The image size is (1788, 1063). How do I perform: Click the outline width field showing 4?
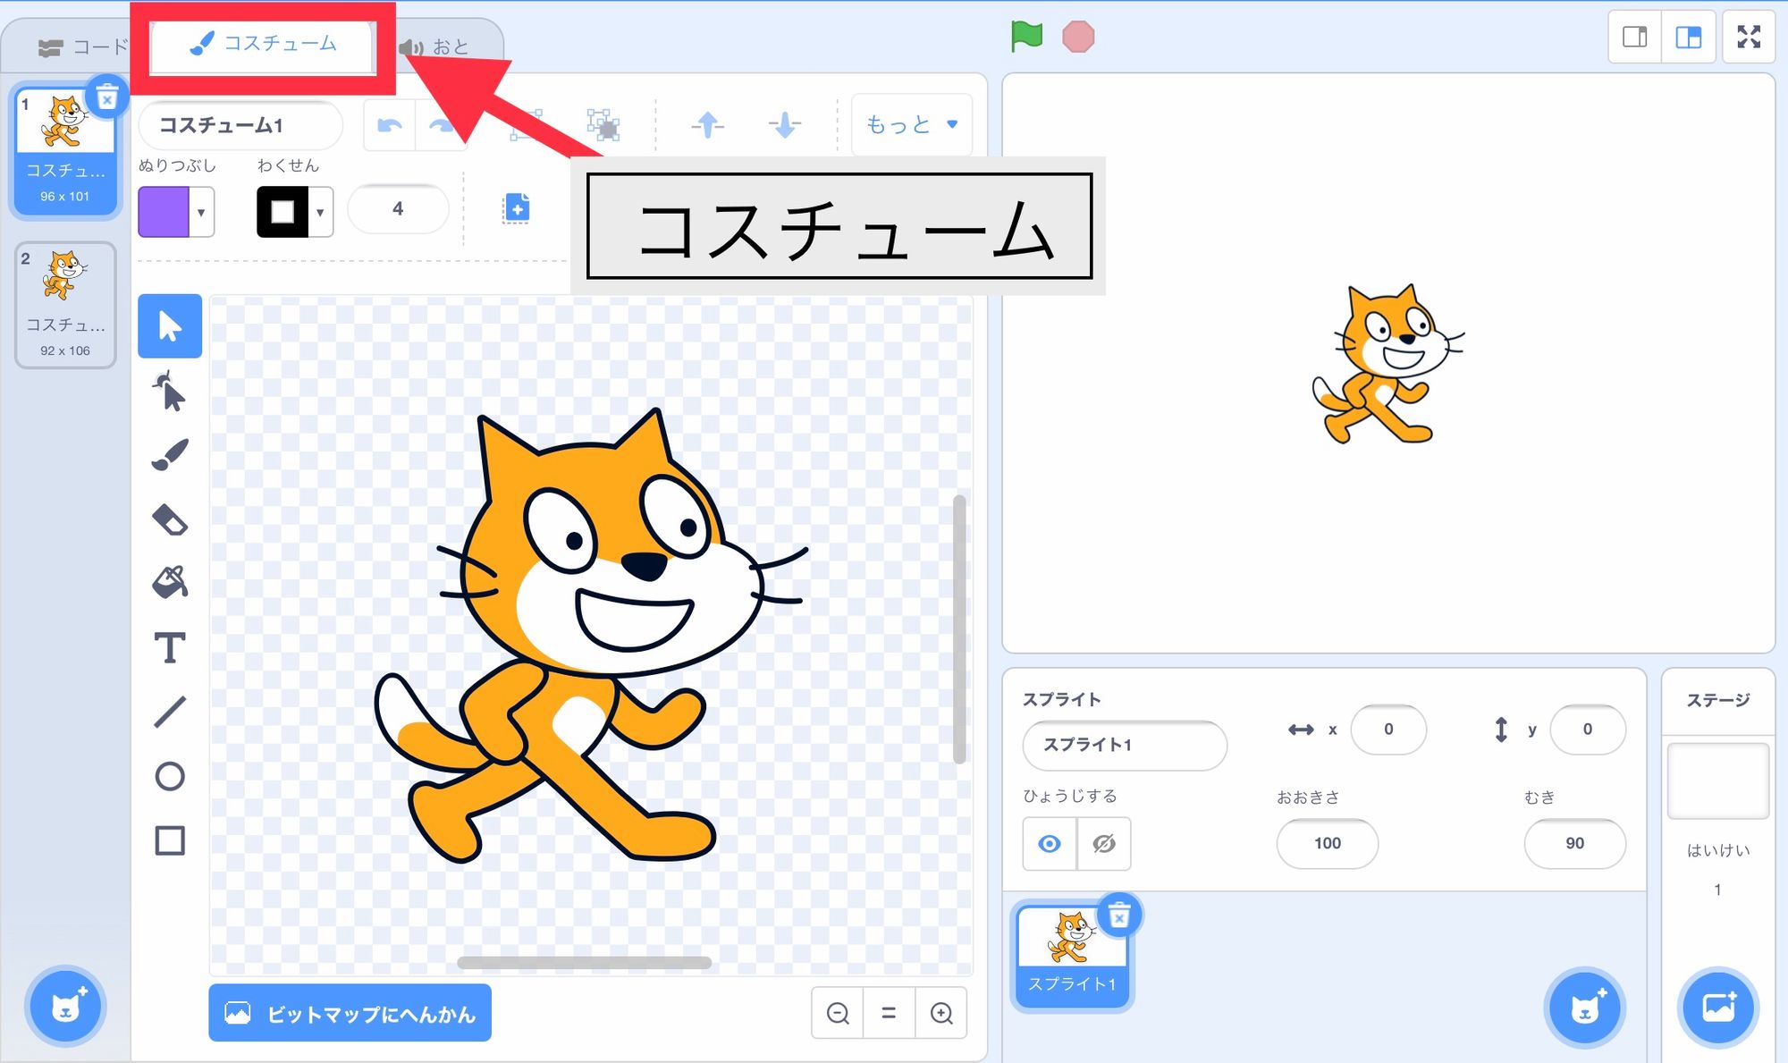click(398, 209)
